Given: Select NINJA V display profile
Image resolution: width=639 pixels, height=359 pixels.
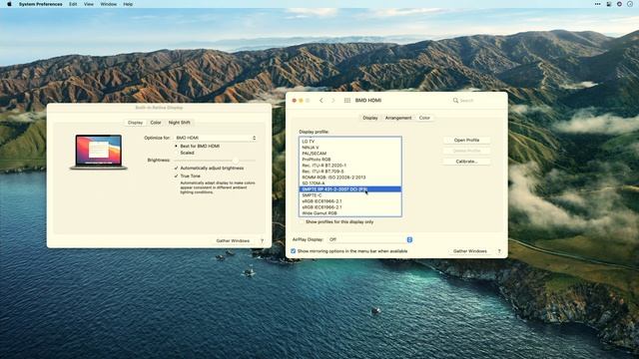Looking at the screenshot, I should tap(350, 148).
